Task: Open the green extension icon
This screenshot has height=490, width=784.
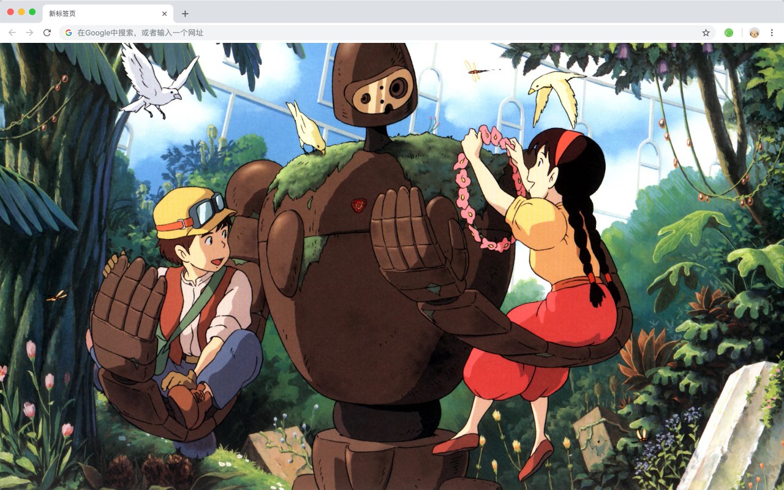Action: click(729, 32)
